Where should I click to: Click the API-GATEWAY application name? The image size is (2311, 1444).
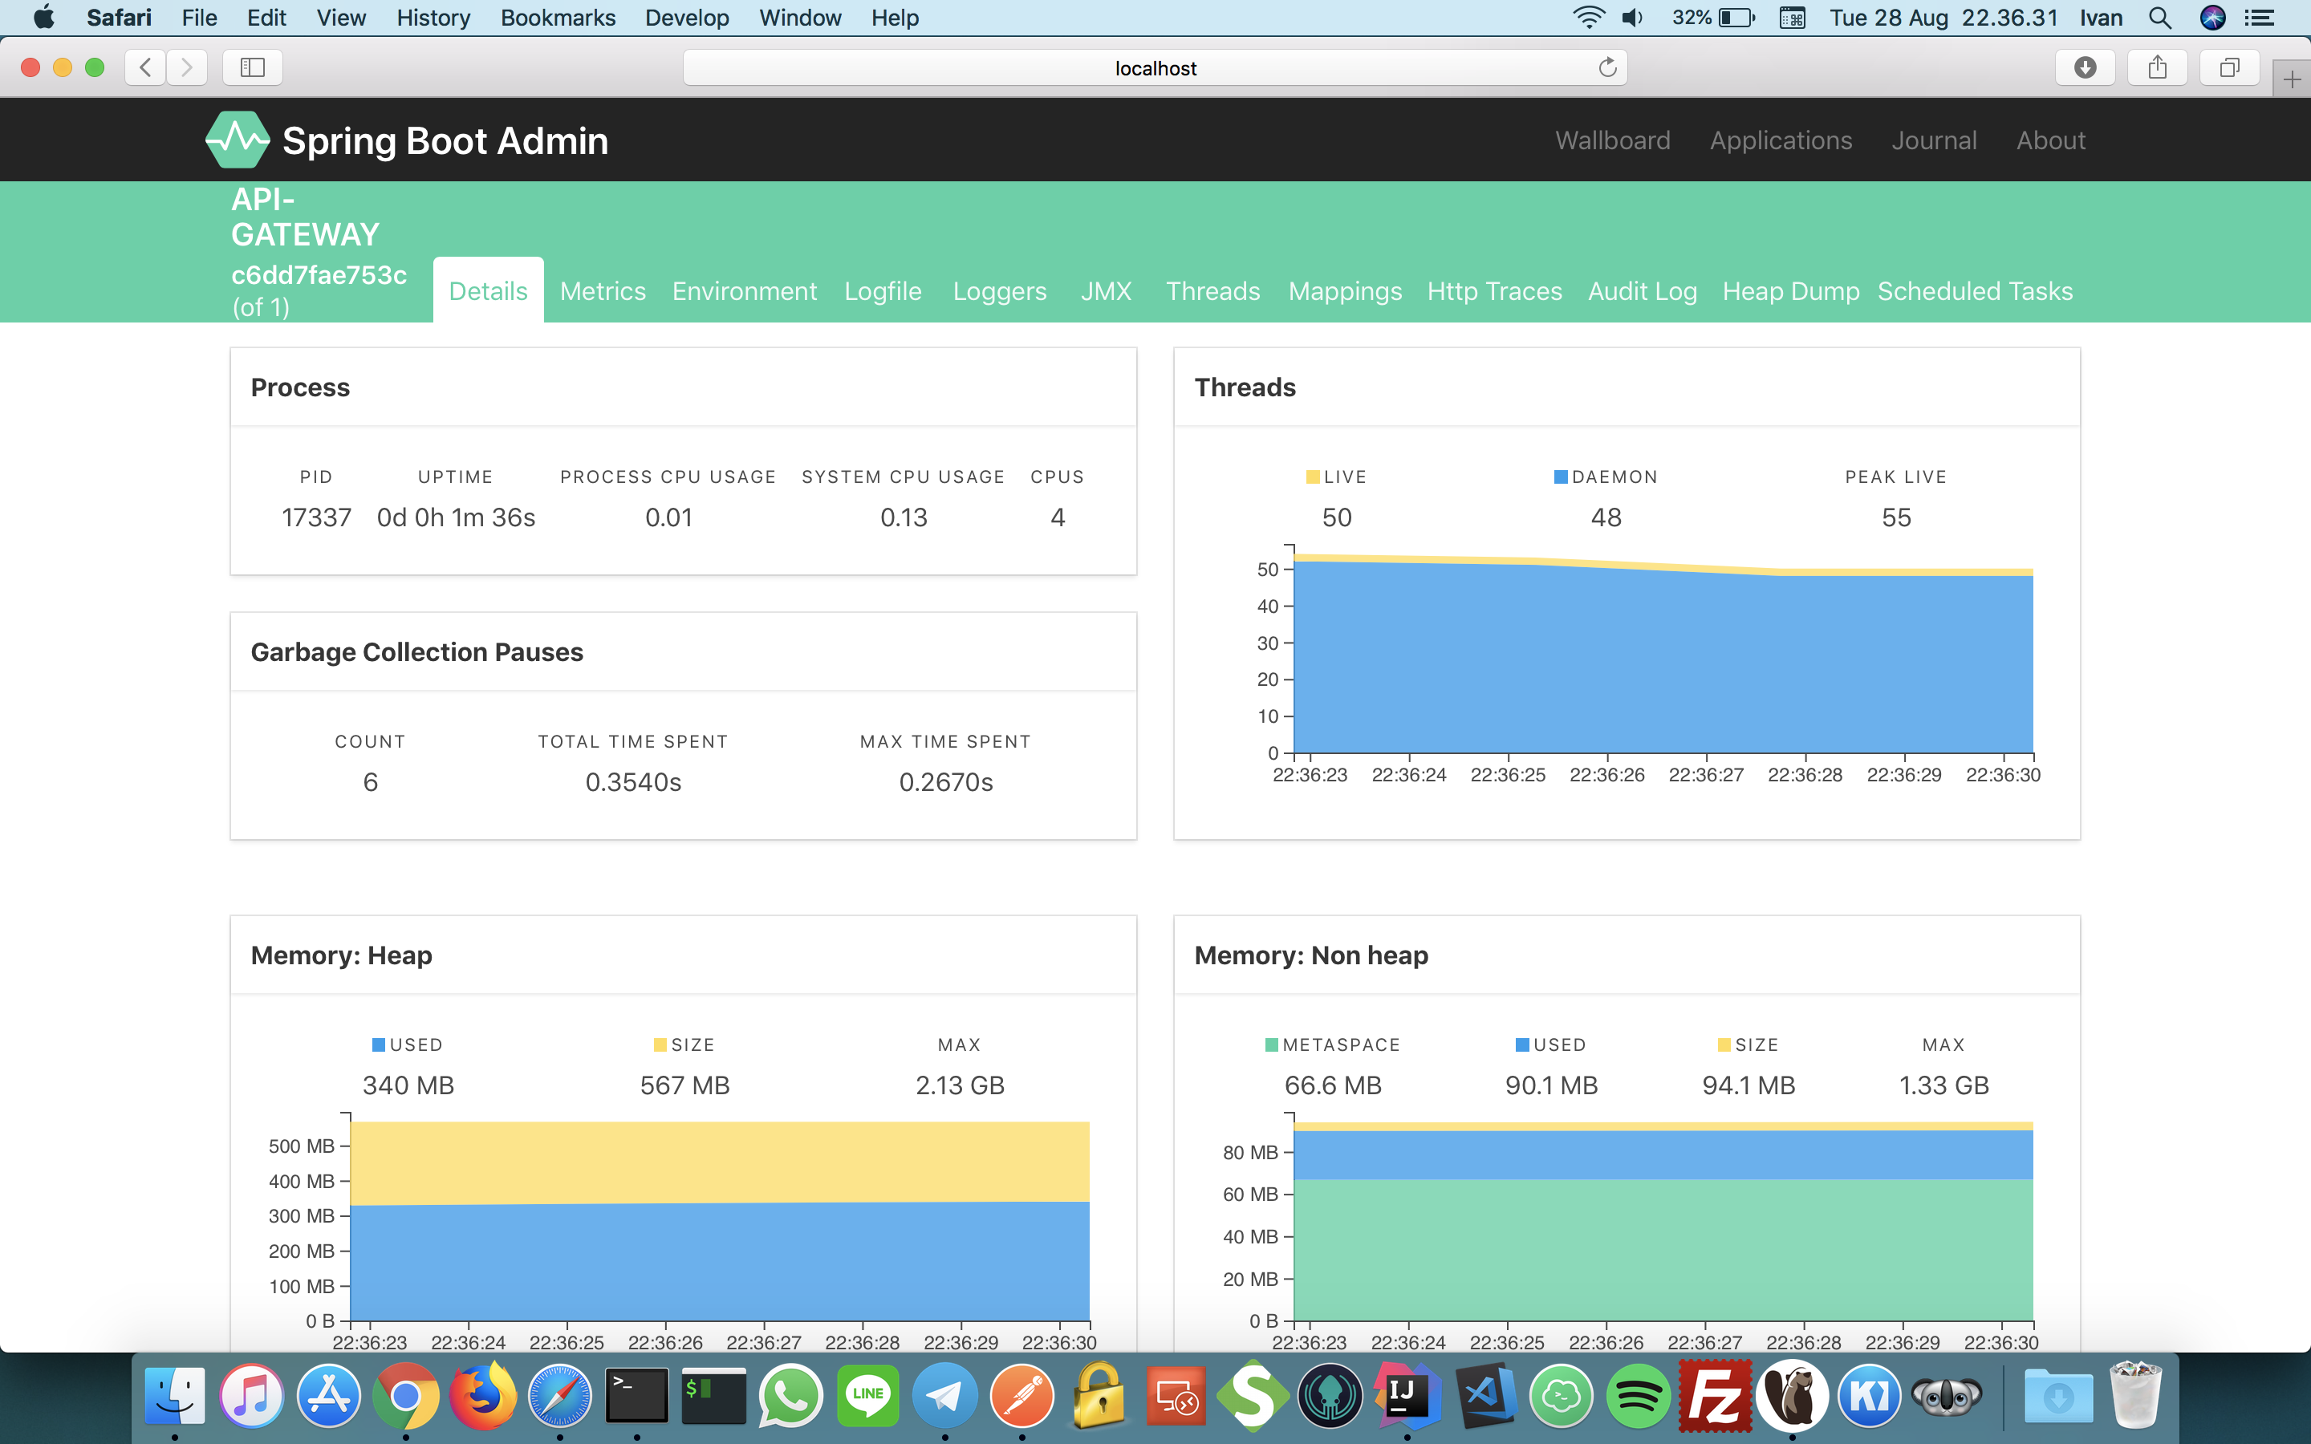click(305, 217)
